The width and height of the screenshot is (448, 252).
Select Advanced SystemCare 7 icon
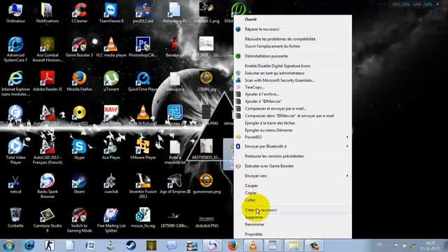[15, 50]
